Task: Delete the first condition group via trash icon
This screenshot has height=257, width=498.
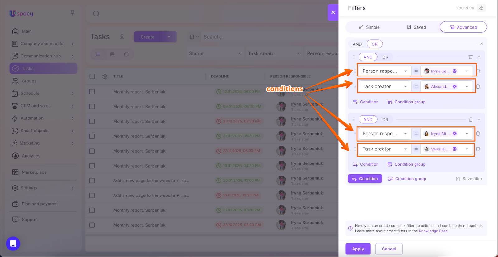Action: click(x=471, y=57)
